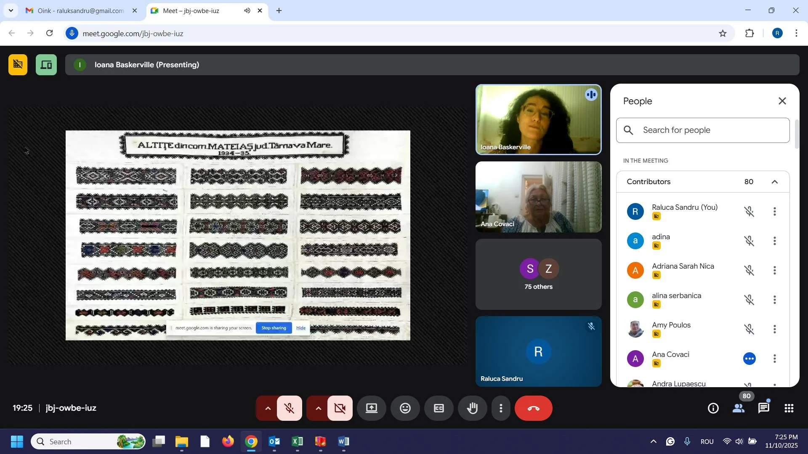Screen dimensions: 808x454
Task: Open the activities grid icon
Action: point(789,409)
